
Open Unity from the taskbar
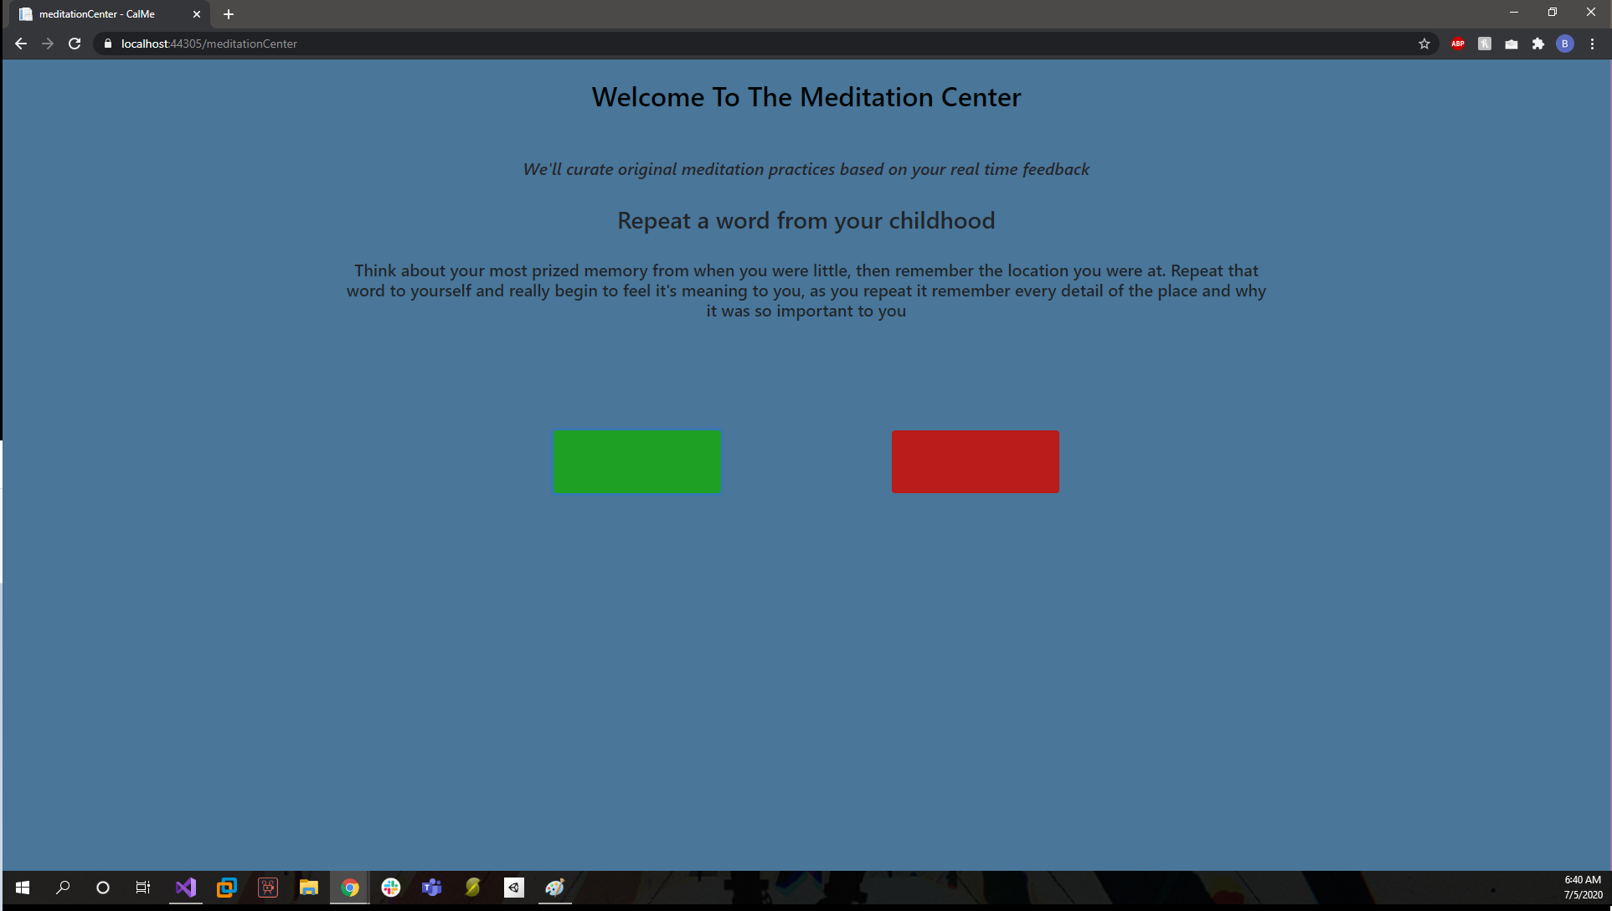(513, 888)
